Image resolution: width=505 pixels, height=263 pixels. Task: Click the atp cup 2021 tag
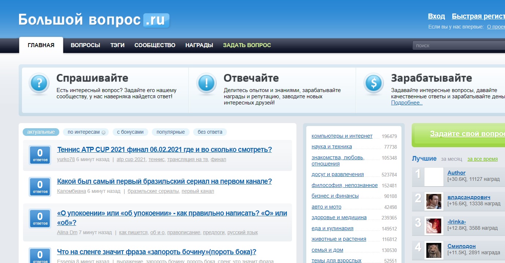(x=131, y=159)
